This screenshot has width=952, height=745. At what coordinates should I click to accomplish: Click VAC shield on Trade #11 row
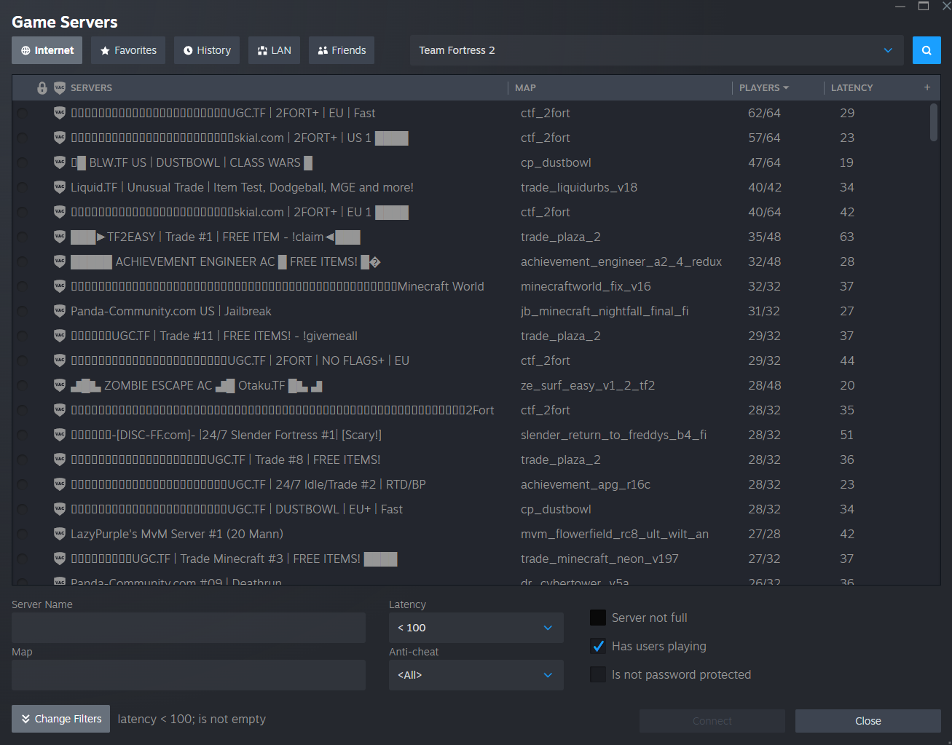pyautogui.click(x=60, y=336)
